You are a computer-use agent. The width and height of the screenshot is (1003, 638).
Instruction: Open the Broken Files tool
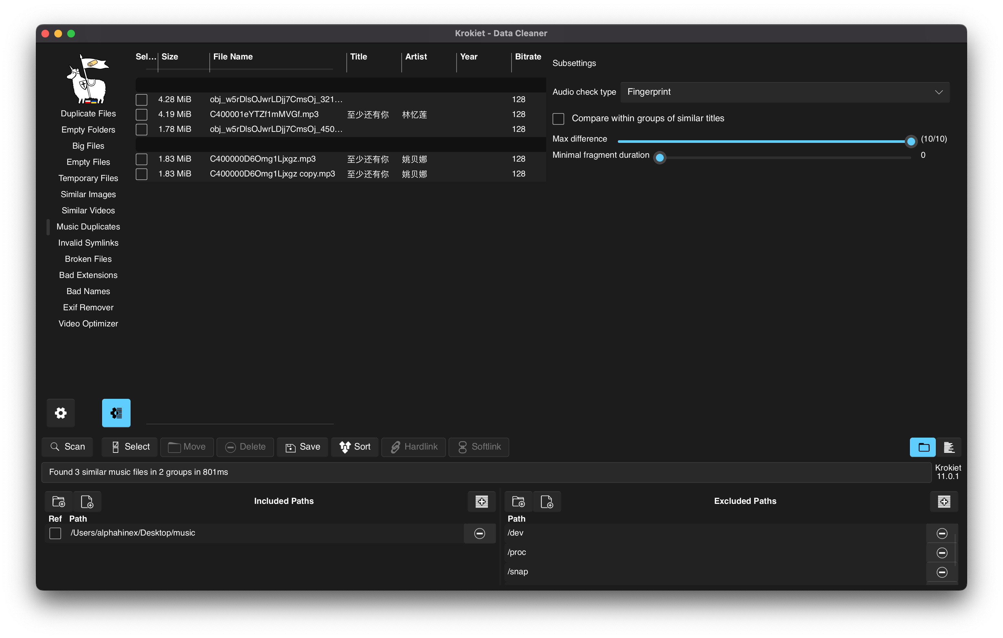tap(88, 259)
